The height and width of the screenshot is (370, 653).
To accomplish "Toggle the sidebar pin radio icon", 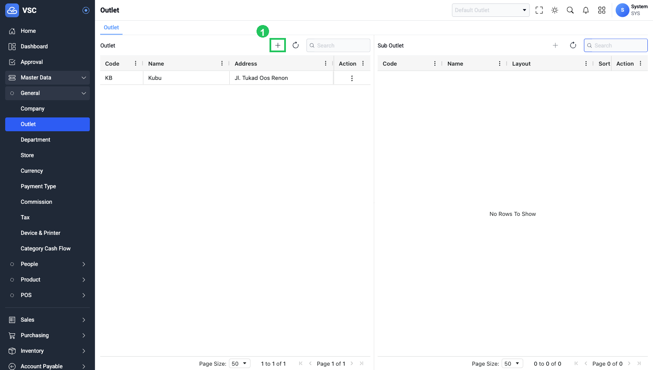I will click(x=86, y=10).
